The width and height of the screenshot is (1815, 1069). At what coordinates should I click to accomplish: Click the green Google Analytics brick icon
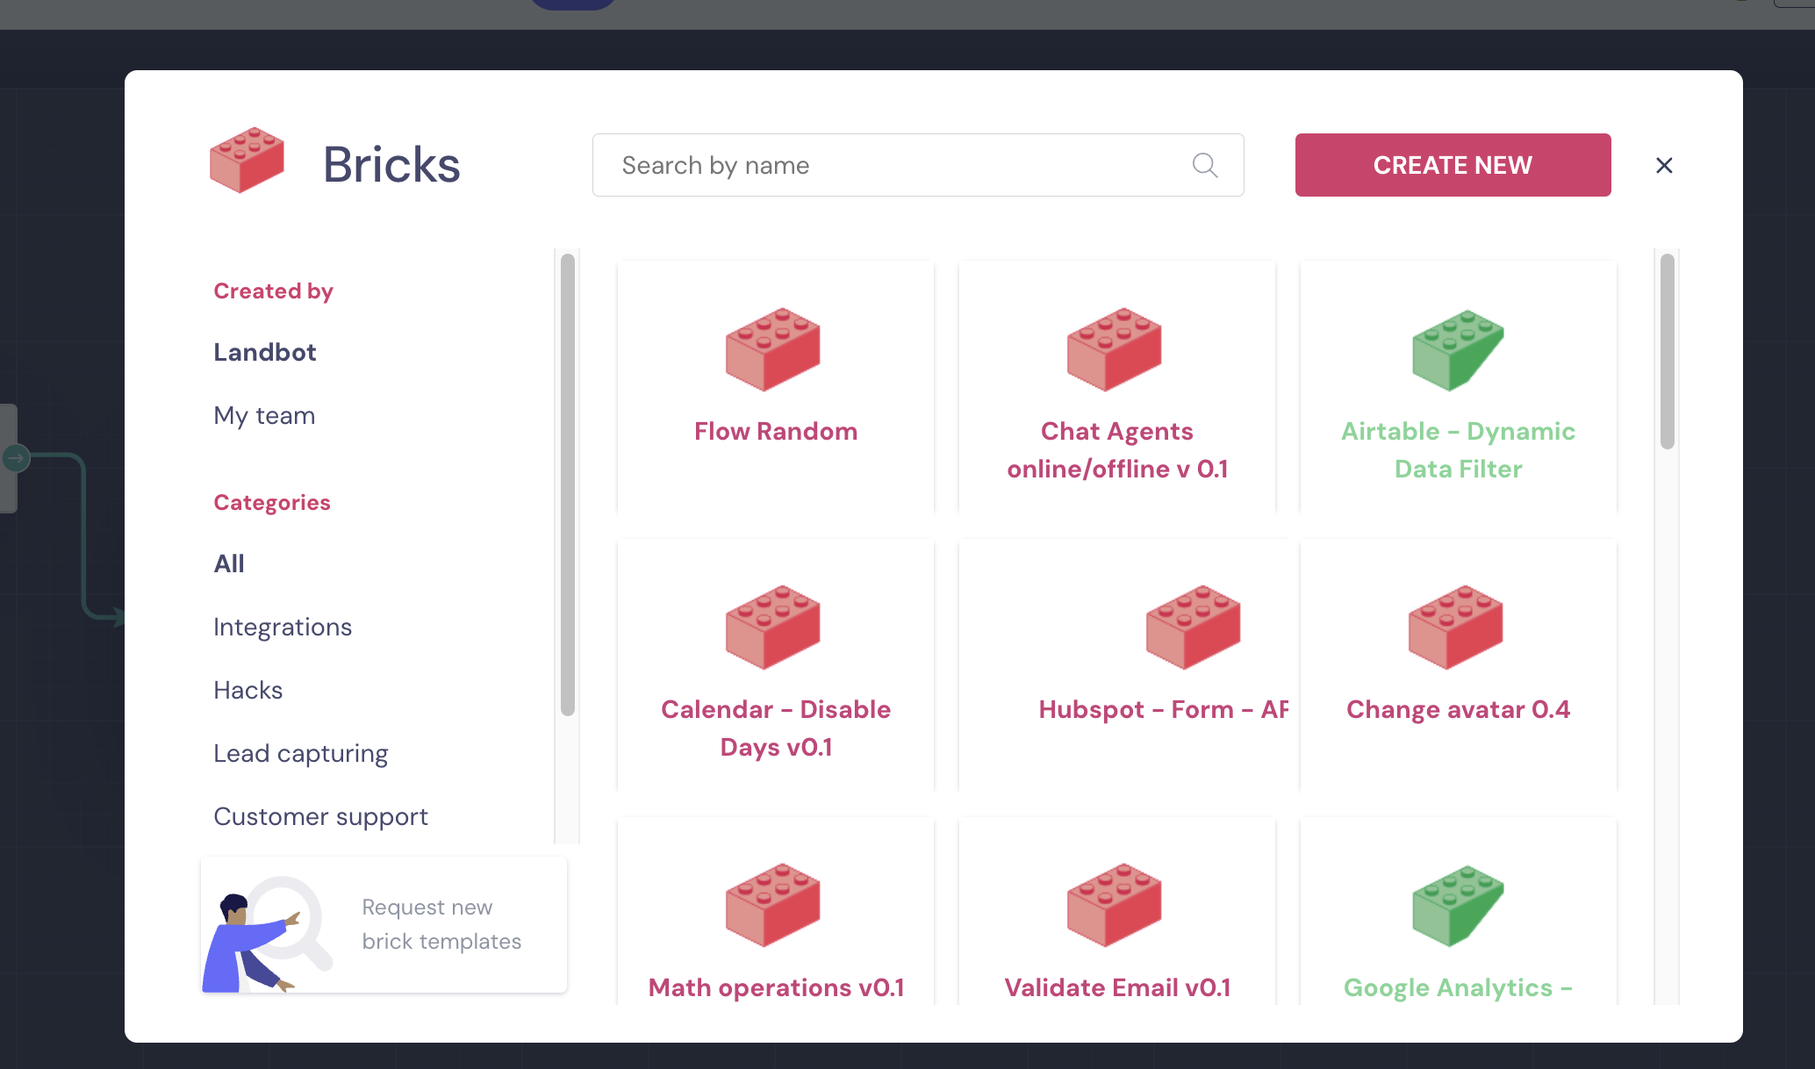1458,906
